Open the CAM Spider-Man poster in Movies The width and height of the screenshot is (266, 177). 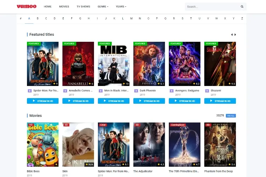pyautogui.click(x=113, y=145)
